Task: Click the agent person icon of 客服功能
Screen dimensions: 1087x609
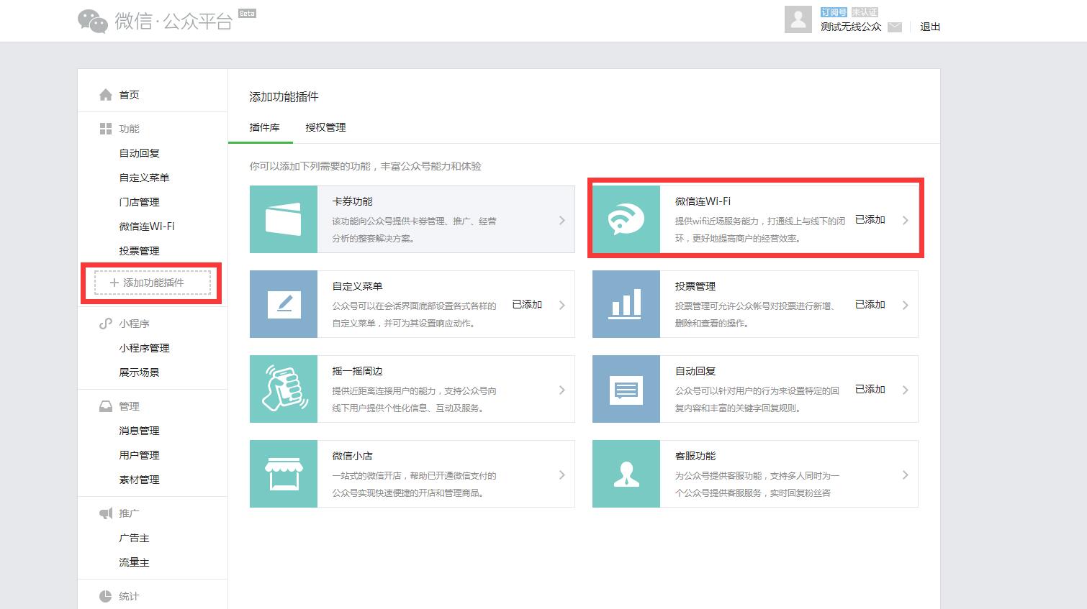Action: (626, 475)
